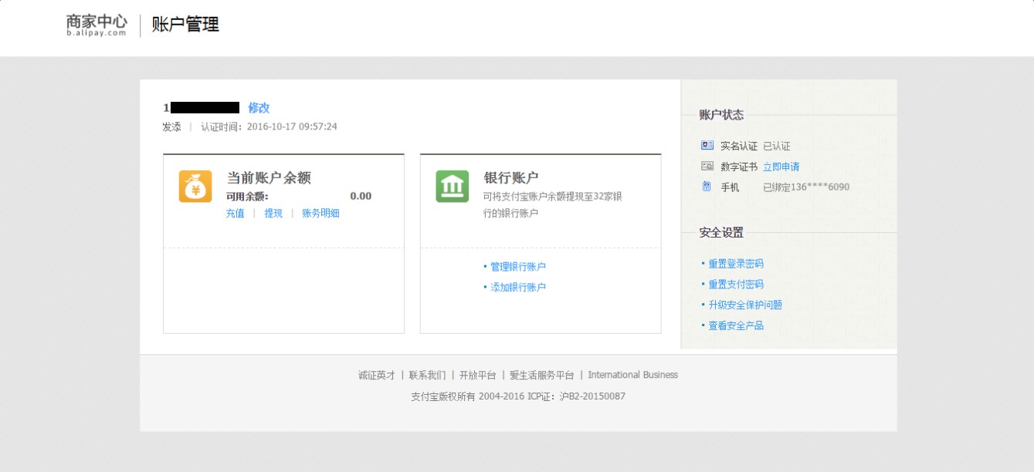Click the 手机 phone icon

[707, 187]
